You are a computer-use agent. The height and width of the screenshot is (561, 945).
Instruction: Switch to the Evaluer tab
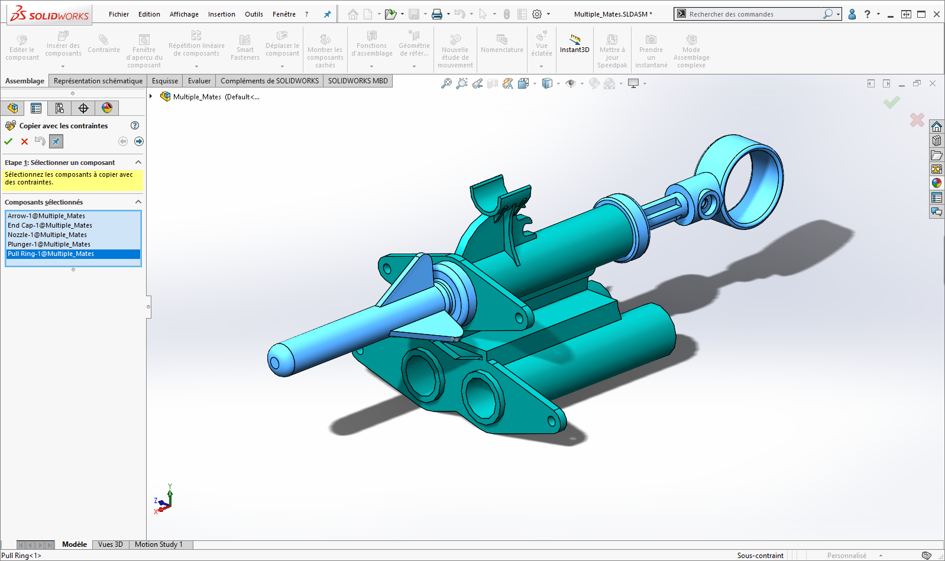(199, 81)
